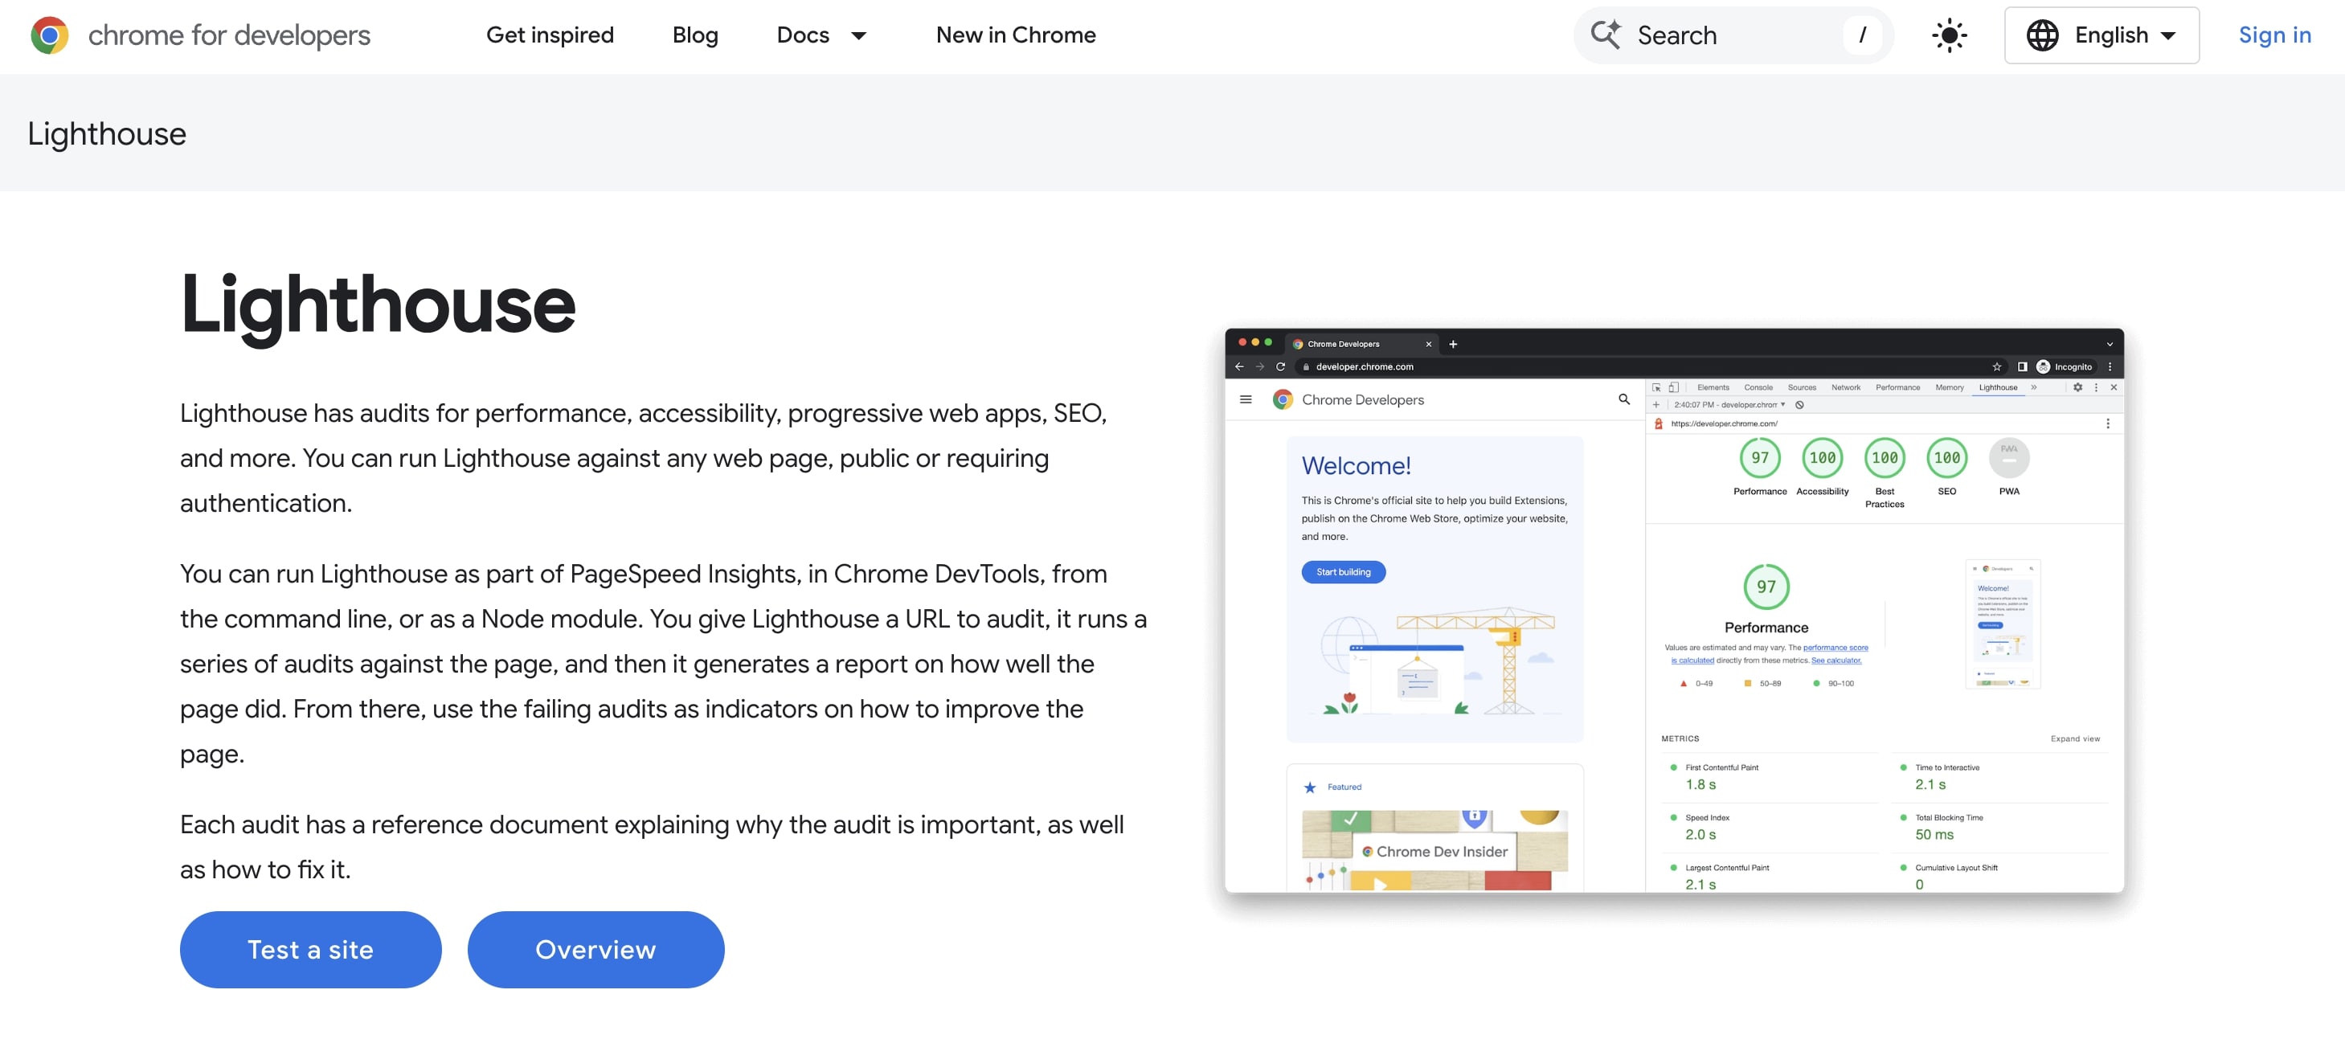Go to the Blog page
The image size is (2345, 1043).
695,35
